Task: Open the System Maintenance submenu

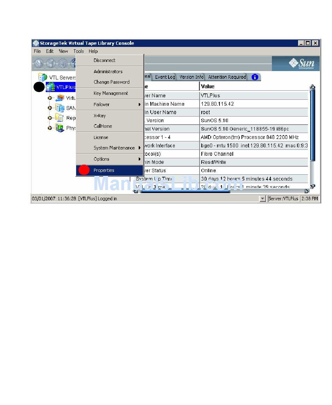Action: [110, 148]
